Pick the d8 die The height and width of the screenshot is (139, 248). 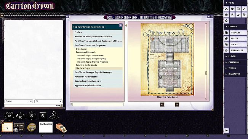click(x=32, y=116)
